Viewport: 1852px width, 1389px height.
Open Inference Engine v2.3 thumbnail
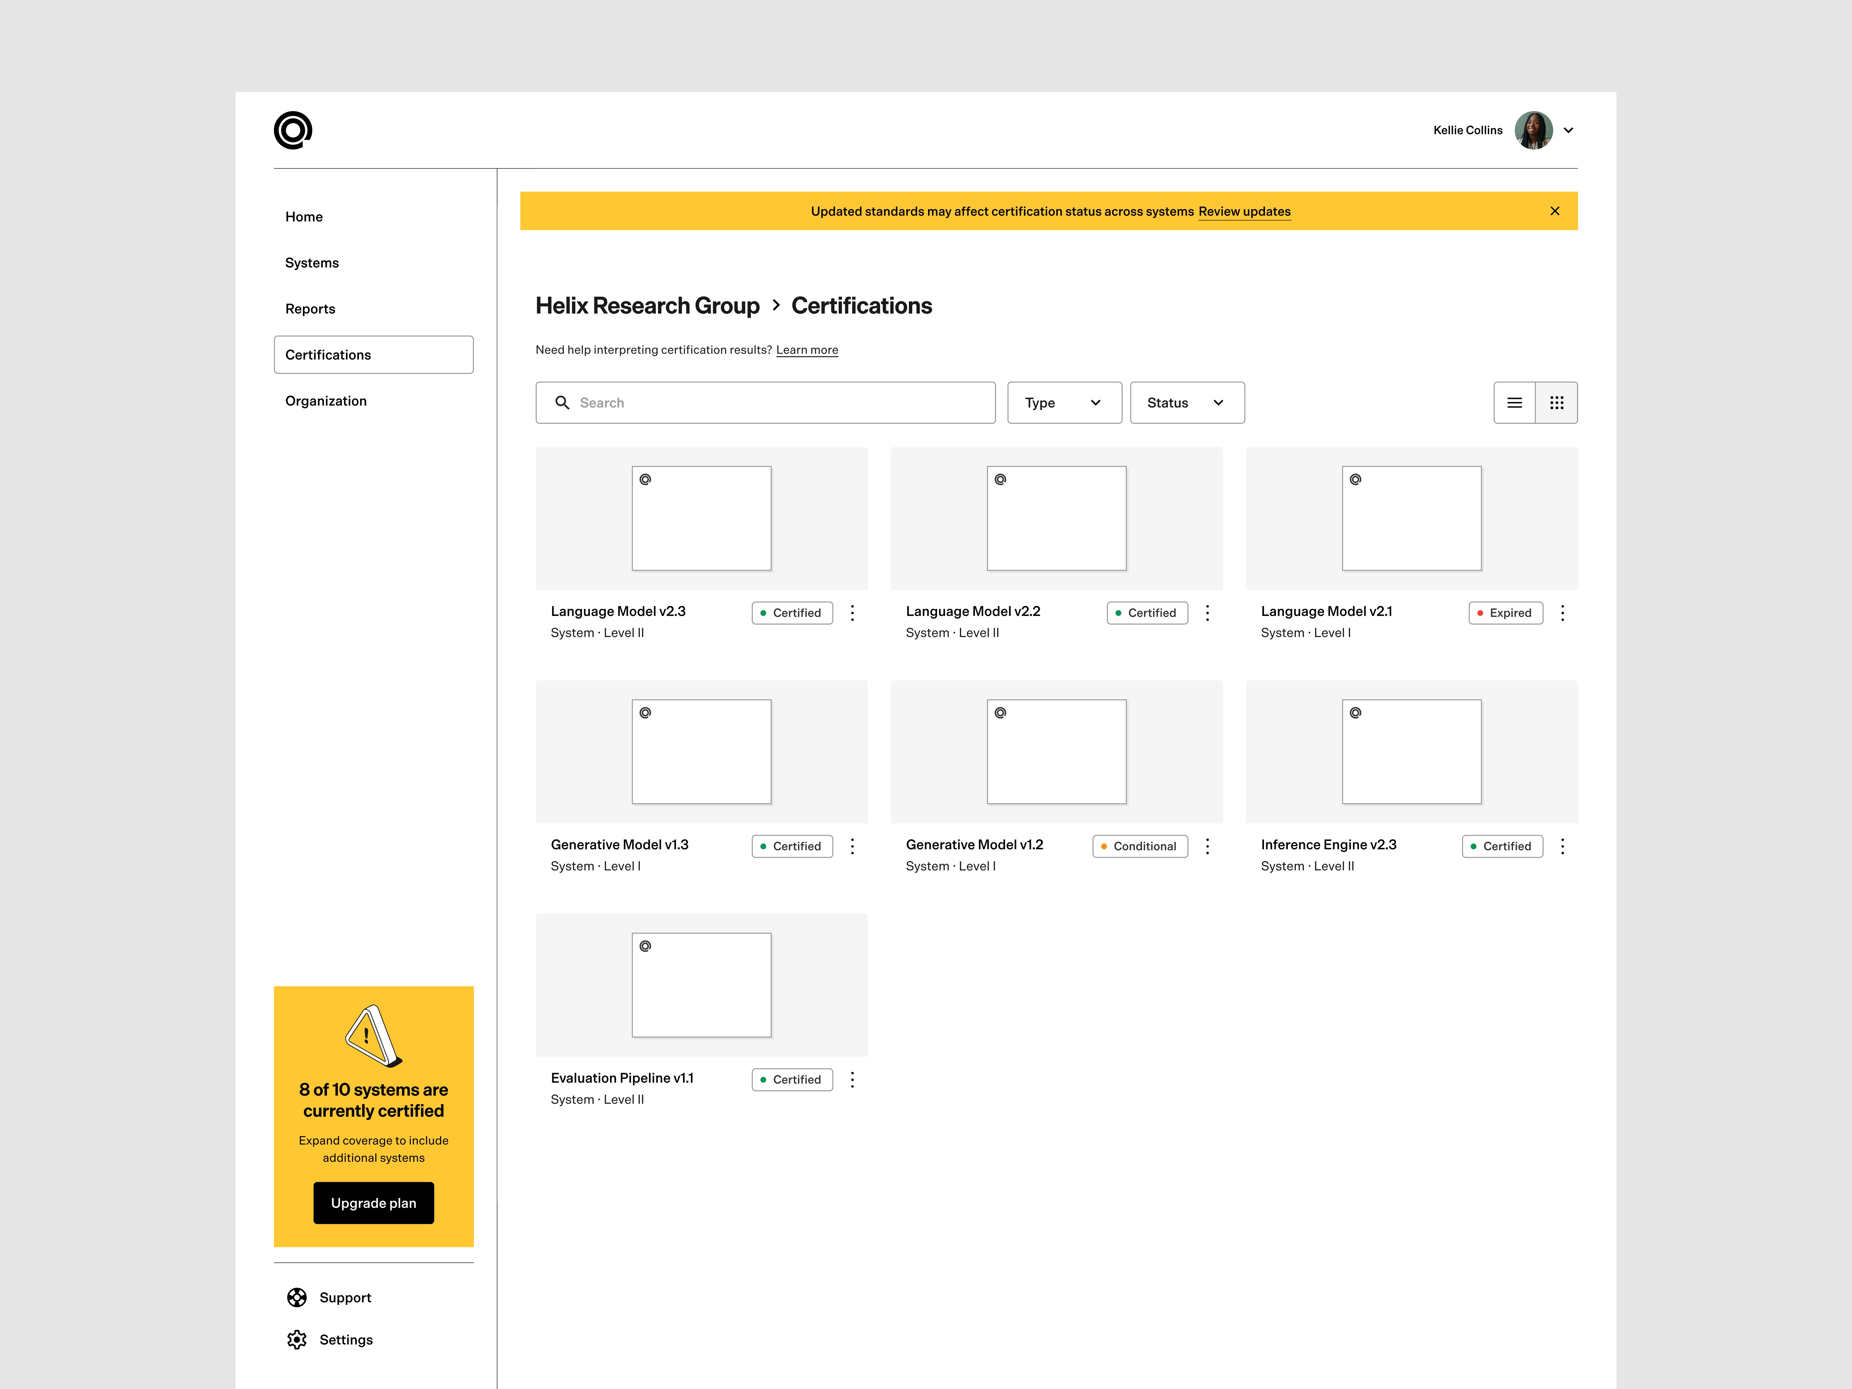pos(1412,752)
